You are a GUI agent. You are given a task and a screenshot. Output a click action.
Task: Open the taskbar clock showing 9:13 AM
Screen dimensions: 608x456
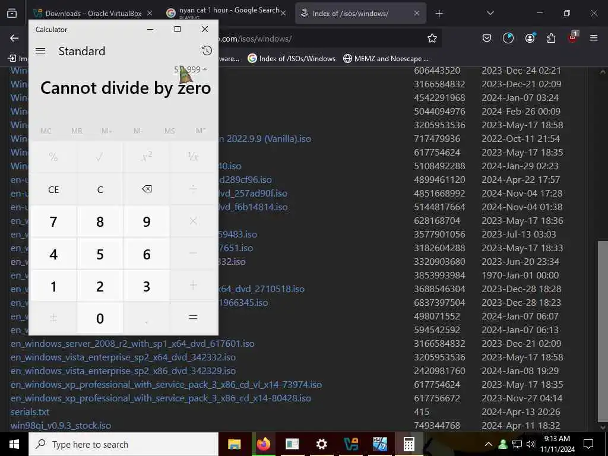pyautogui.click(x=557, y=444)
